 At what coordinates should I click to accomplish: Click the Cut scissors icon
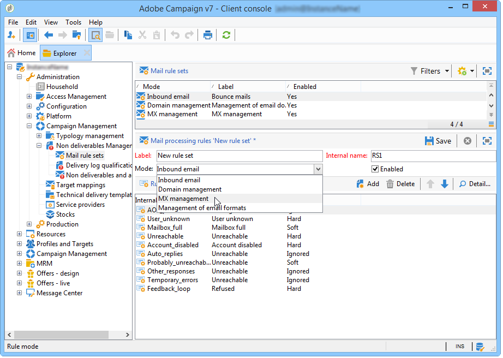142,35
